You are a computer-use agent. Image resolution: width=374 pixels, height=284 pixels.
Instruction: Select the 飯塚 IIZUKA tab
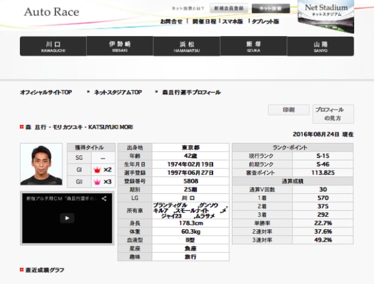[x=254, y=46]
